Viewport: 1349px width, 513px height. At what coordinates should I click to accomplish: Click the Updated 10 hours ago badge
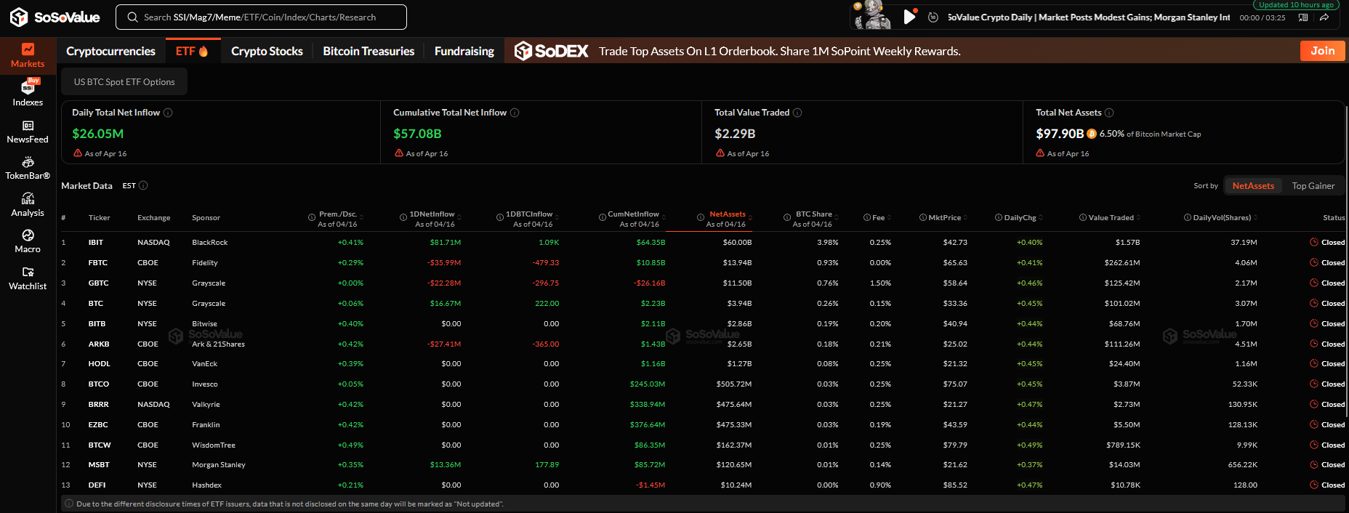click(x=1296, y=5)
